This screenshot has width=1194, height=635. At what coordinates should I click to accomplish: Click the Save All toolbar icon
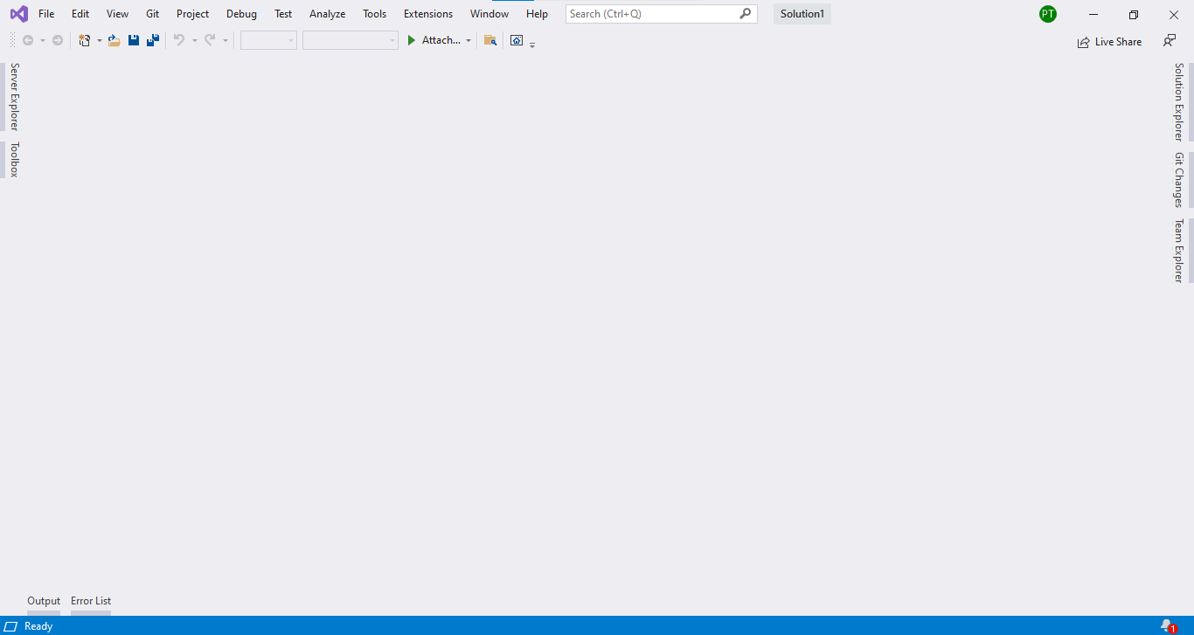click(152, 40)
